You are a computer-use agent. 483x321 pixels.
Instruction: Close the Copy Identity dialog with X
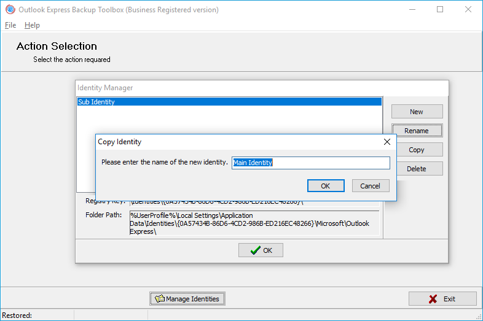click(x=387, y=142)
